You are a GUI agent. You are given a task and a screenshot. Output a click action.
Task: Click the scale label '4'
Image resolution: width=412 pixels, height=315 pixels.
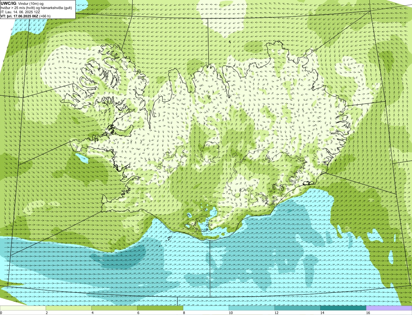click(92, 313)
